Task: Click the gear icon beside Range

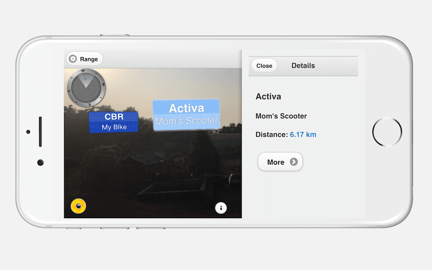Action: pos(73,59)
